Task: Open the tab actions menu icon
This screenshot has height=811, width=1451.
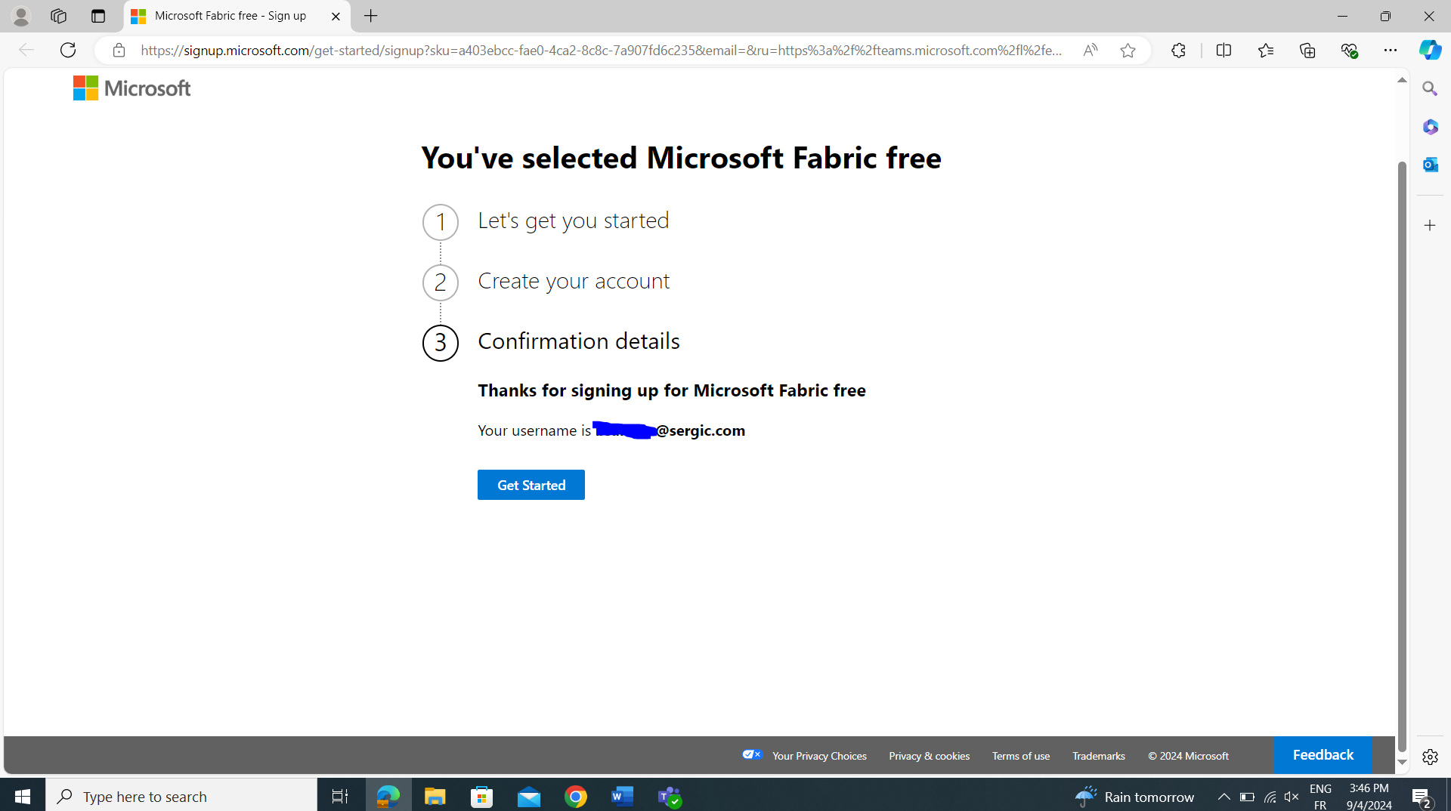Action: click(x=97, y=16)
